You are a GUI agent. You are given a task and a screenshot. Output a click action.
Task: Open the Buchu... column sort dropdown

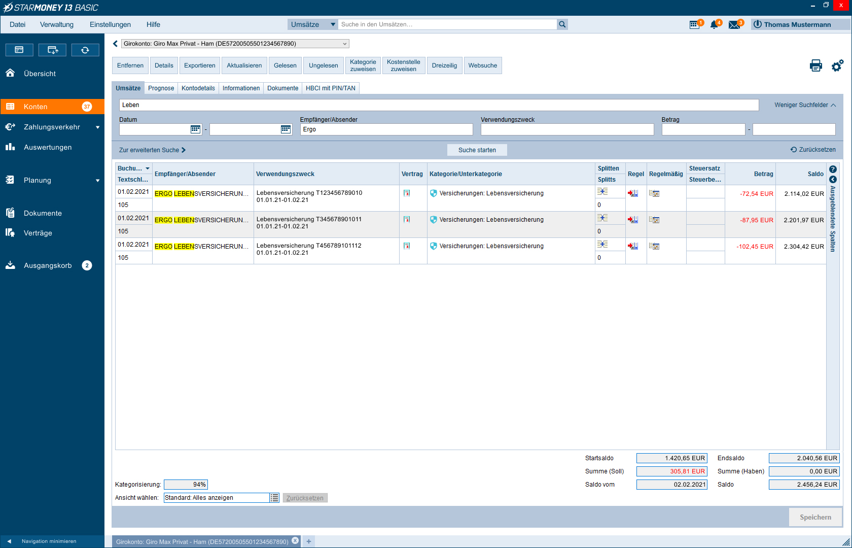148,168
